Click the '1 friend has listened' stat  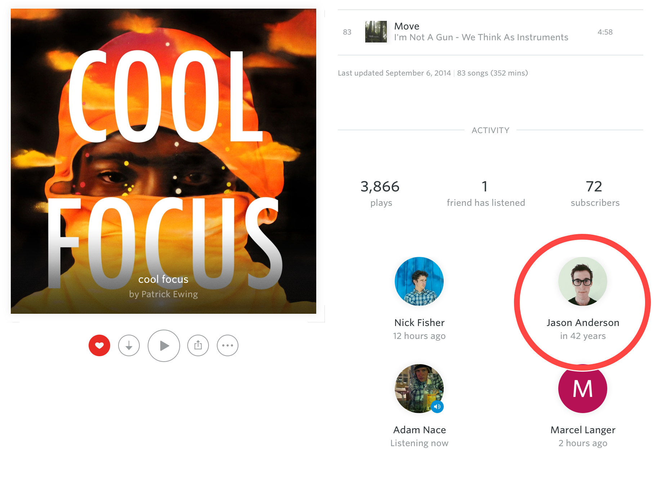click(x=486, y=194)
